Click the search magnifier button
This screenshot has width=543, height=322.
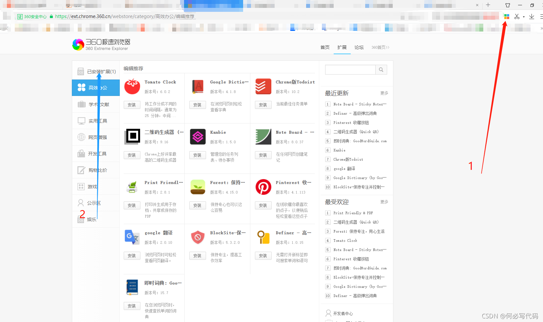381,70
